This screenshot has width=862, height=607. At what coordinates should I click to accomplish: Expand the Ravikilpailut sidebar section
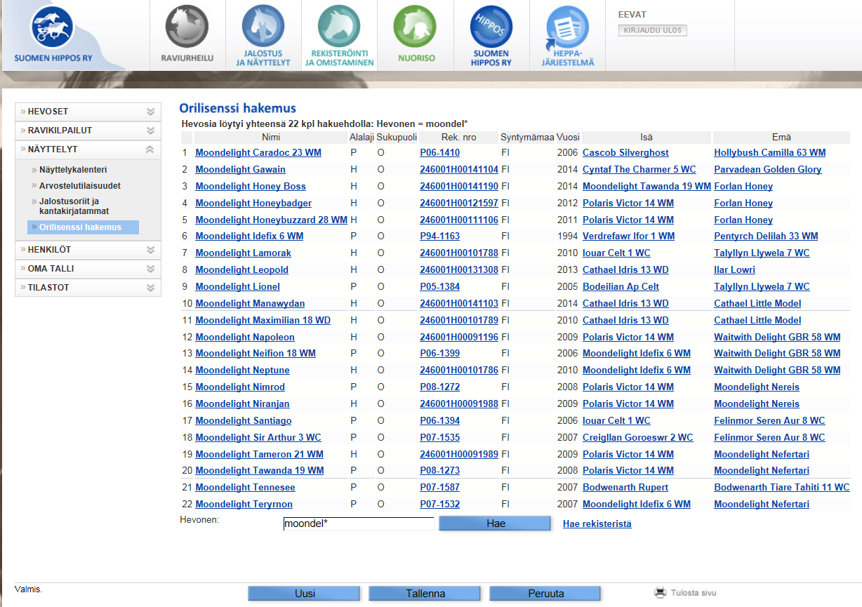click(x=88, y=131)
